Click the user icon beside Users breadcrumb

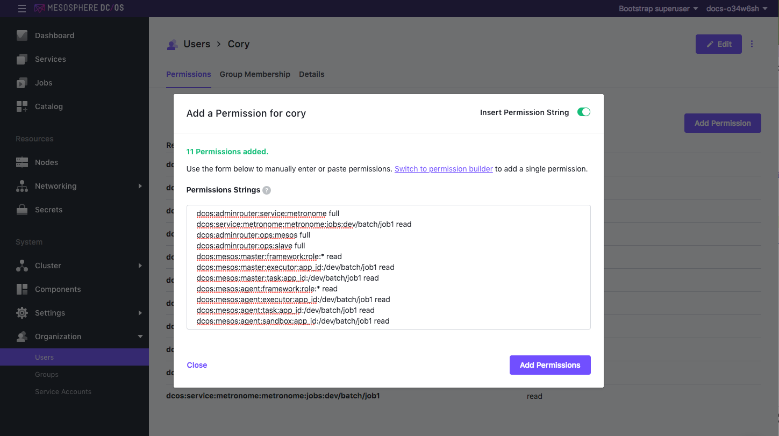172,45
